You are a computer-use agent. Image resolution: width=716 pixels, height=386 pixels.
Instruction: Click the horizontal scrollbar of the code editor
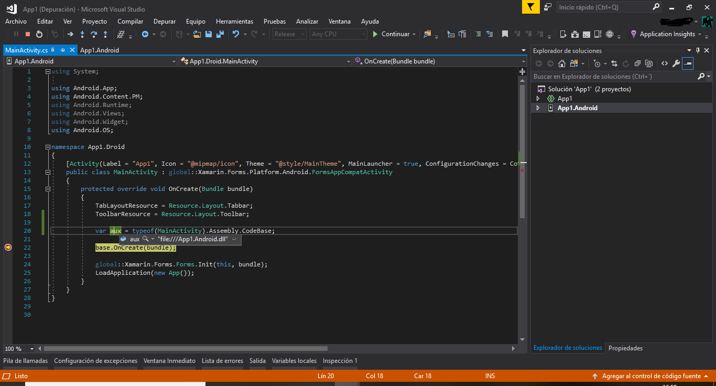click(186, 348)
